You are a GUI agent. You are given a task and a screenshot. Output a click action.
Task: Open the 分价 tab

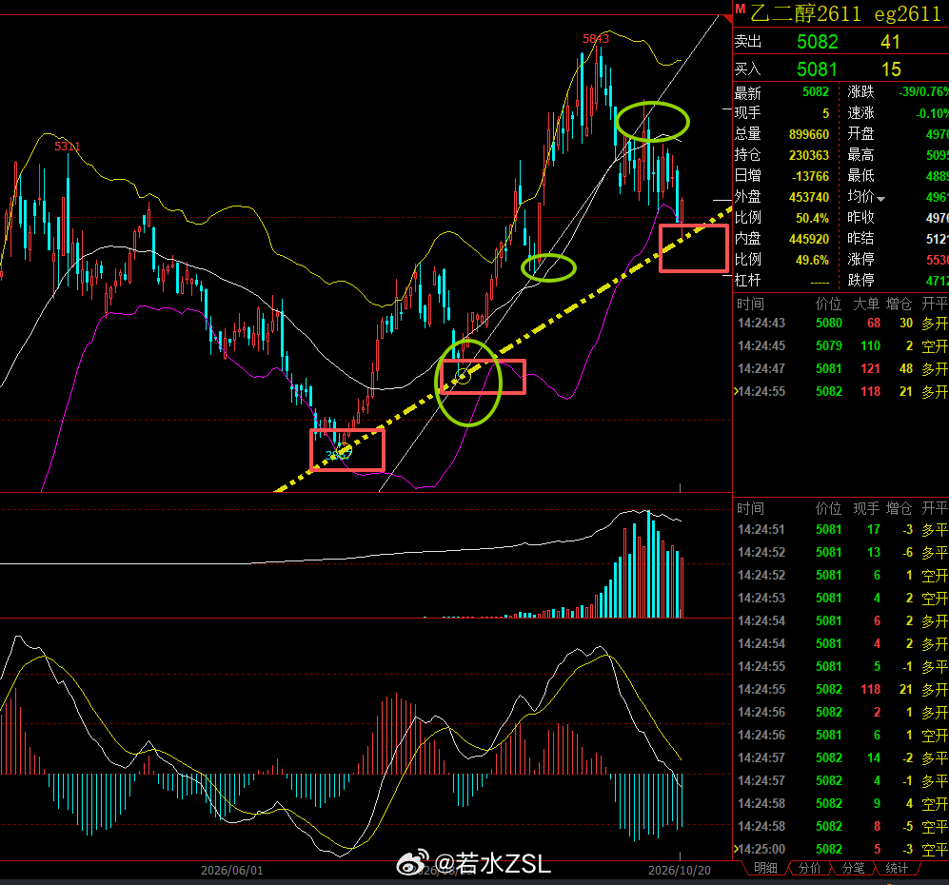(809, 868)
